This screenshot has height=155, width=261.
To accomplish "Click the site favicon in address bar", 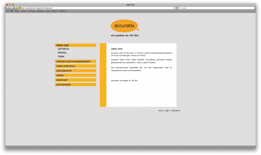I will tap(20, 8).
